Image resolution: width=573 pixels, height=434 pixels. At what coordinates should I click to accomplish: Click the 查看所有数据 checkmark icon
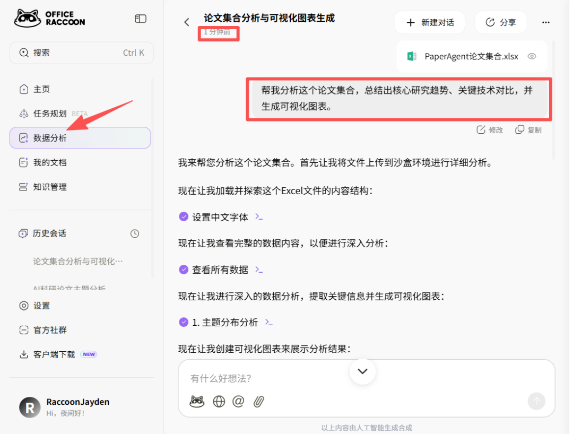(x=184, y=270)
